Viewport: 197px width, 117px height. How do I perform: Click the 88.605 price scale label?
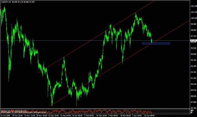pyautogui.click(x=194, y=96)
